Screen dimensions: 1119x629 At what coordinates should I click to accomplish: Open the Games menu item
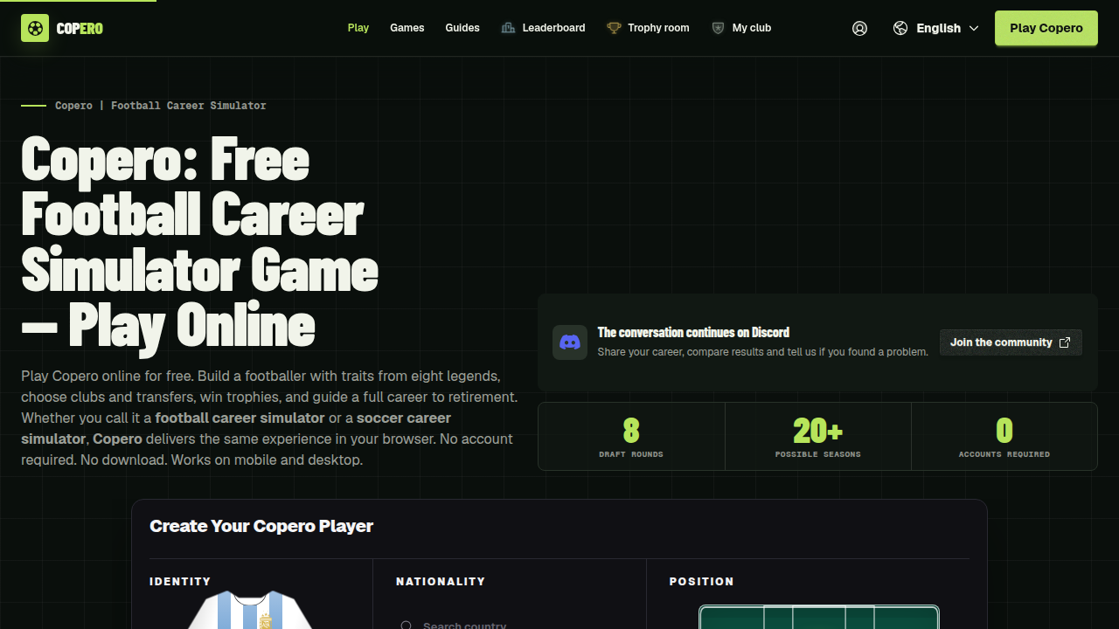(x=407, y=28)
